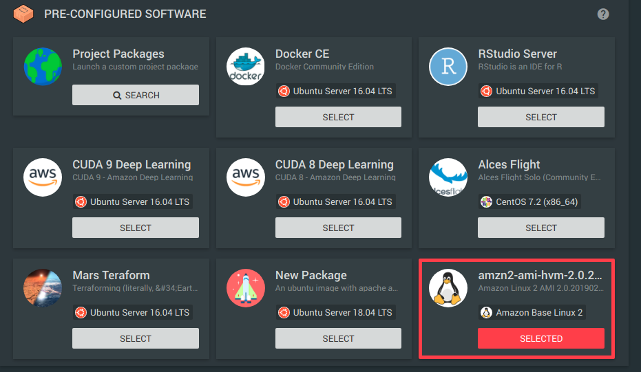Click 'CUDA 8 - Amazon Deep Learning' description
Screen dimensions: 641x372
(335, 177)
